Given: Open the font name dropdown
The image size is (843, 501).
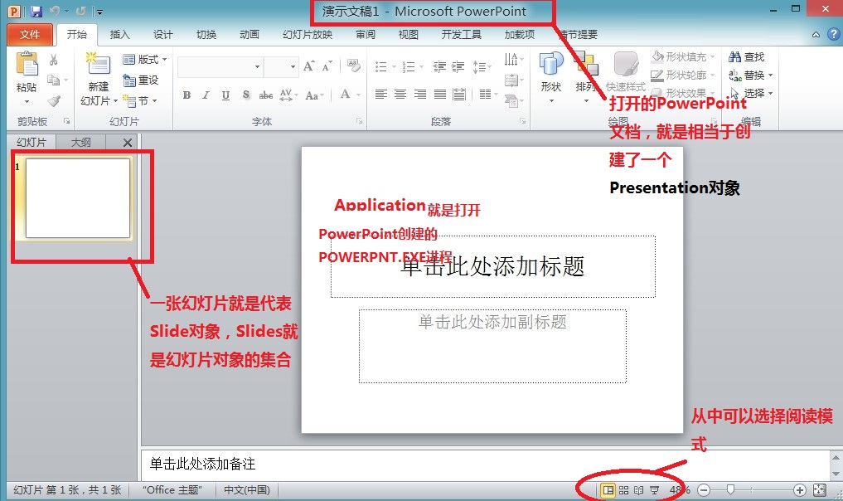Looking at the screenshot, I should [x=258, y=66].
